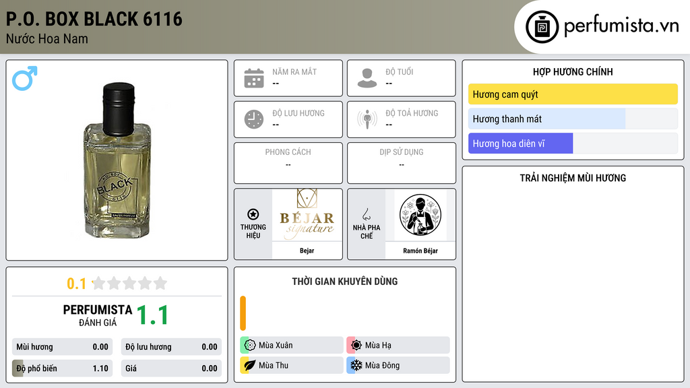690x388 pixels.
Task: Click the orange recommended-time bar
Action: pos(243,313)
